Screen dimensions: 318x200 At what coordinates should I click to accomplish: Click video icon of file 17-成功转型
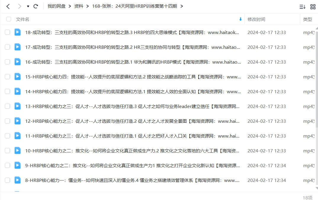(x=17, y=47)
